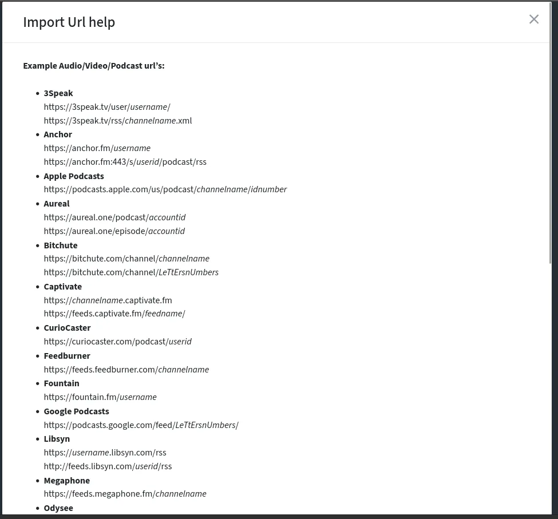
Task: Click the feeds.feedburner.com URL example
Action: 126,370
